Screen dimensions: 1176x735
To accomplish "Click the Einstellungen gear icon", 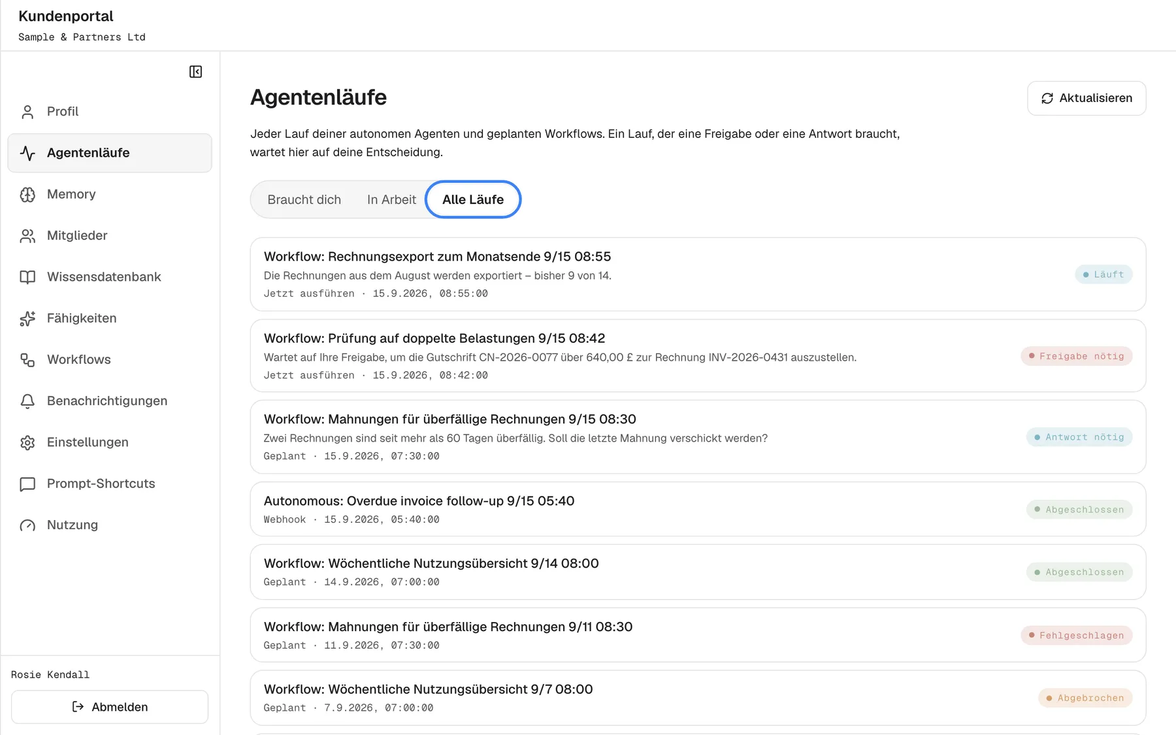I will (x=27, y=442).
